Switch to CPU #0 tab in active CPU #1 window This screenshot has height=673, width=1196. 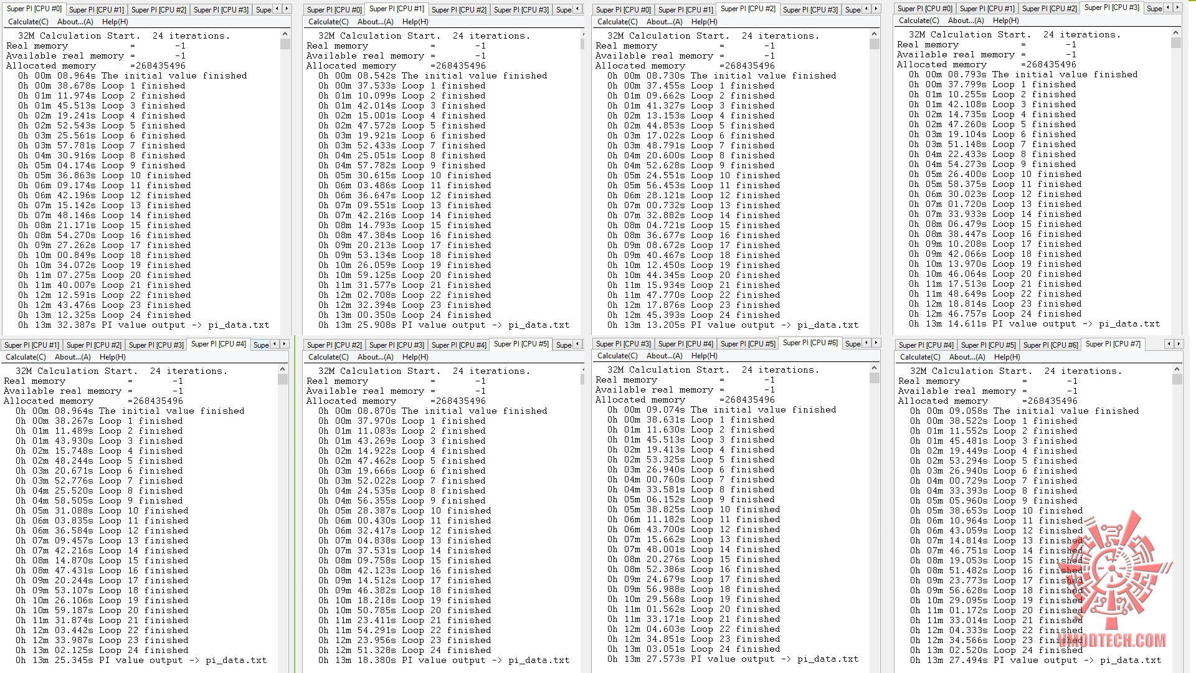(334, 9)
